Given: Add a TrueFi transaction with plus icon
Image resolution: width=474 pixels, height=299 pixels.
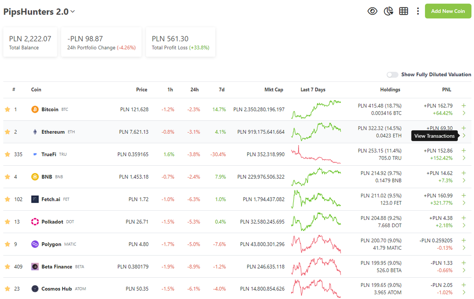Looking at the screenshot, I should coord(464,151).
